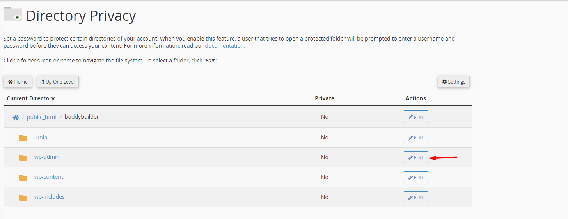The width and height of the screenshot is (568, 219).
Task: Click Up One Level button
Action: 58,82
